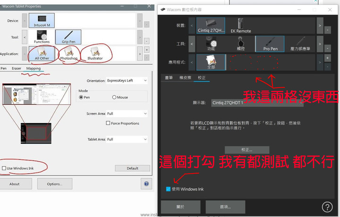Image resolution: width=340 pixels, height=217 pixels.
Task: Select Pen mode radio button
Action: (81, 97)
